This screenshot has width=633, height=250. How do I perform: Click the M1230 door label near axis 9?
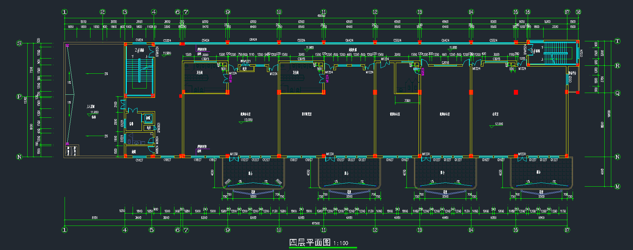(x=234, y=154)
